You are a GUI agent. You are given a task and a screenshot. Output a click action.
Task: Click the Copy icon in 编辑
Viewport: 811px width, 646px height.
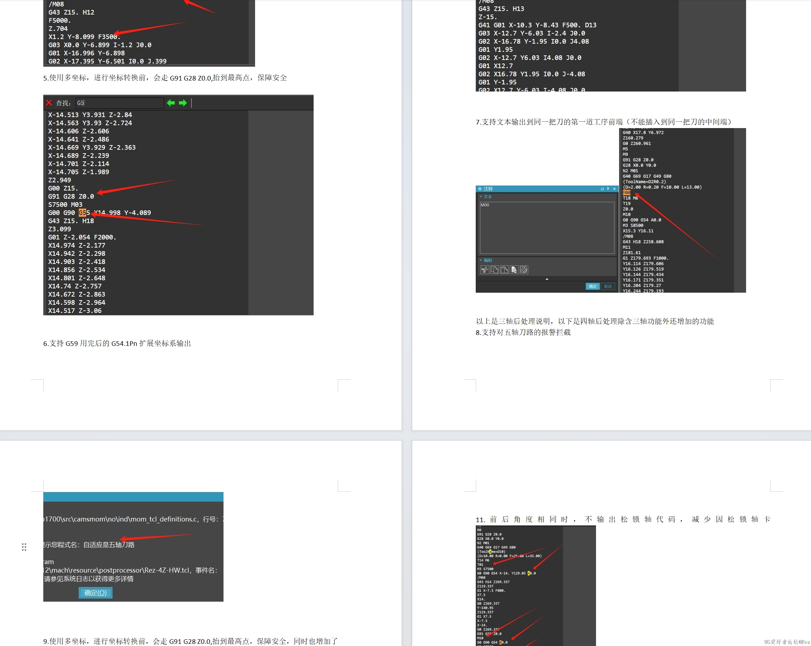(x=495, y=269)
